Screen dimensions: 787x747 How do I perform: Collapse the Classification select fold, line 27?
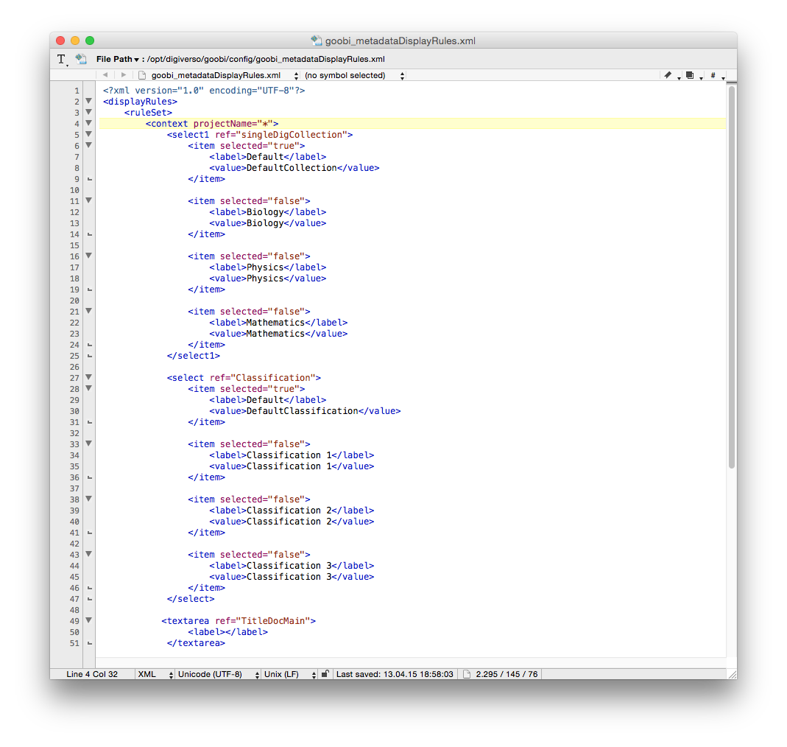[x=89, y=377]
